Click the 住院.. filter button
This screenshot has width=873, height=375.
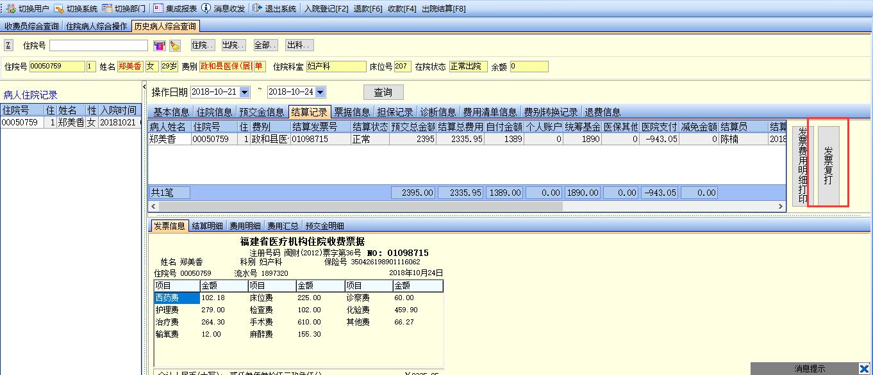point(203,45)
